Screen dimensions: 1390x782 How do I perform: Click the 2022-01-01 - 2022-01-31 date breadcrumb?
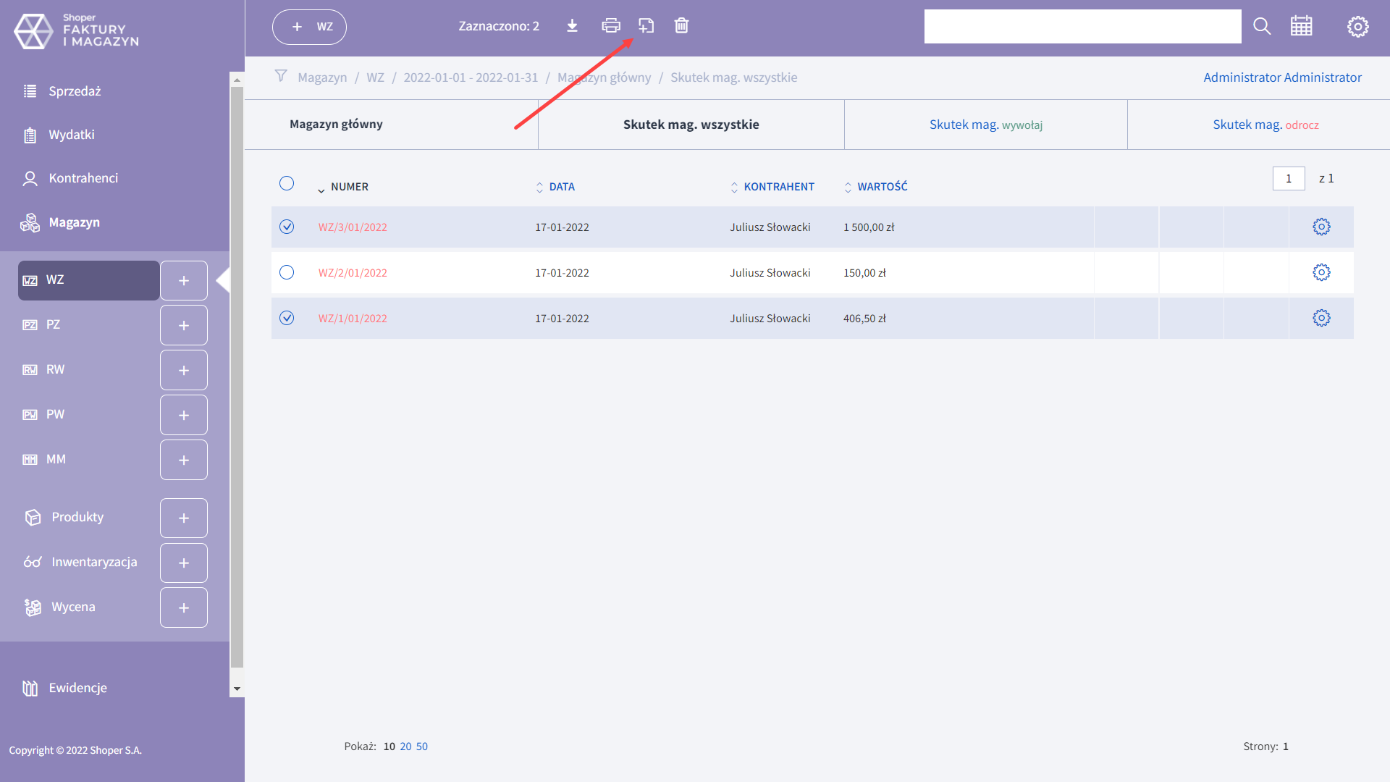(x=471, y=77)
